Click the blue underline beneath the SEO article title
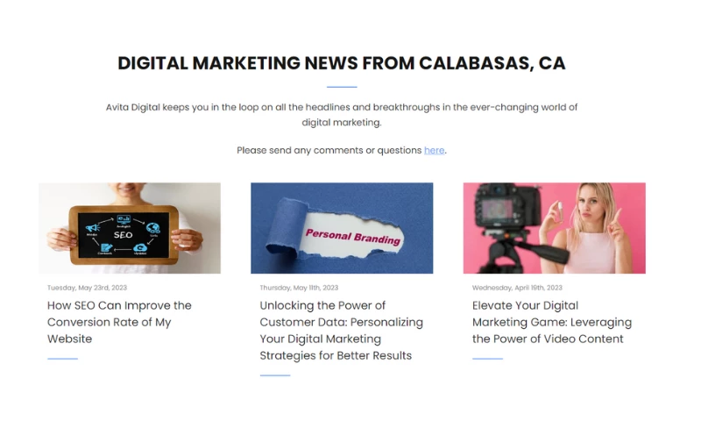The height and width of the screenshot is (421, 701). [62, 359]
